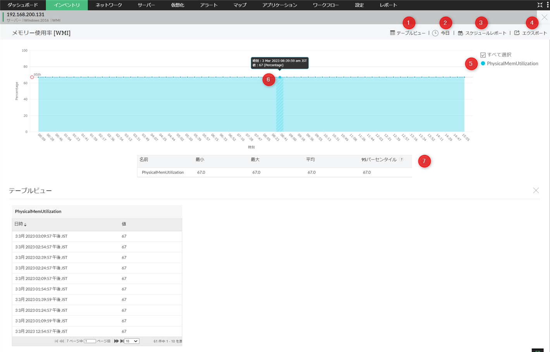
Task: Click the clock icon beside 今日
Action: 435,33
